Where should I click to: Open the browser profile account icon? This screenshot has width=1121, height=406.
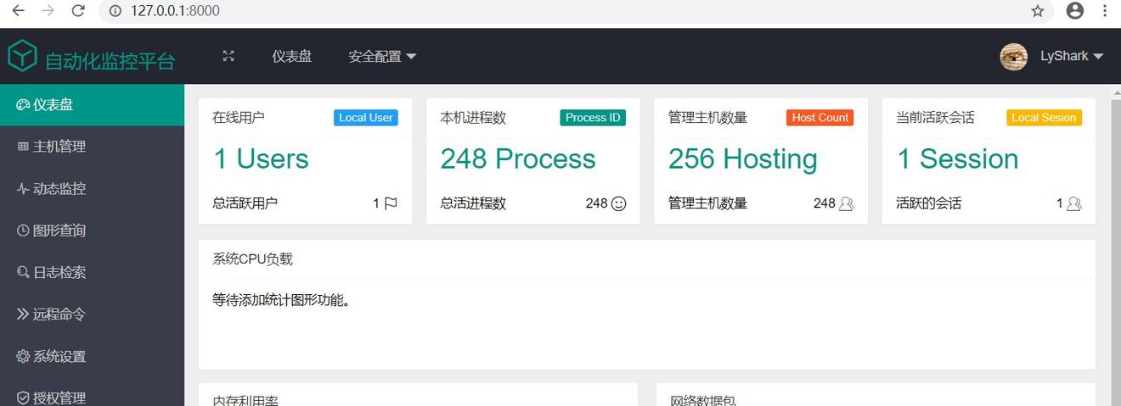pyautogui.click(x=1075, y=11)
